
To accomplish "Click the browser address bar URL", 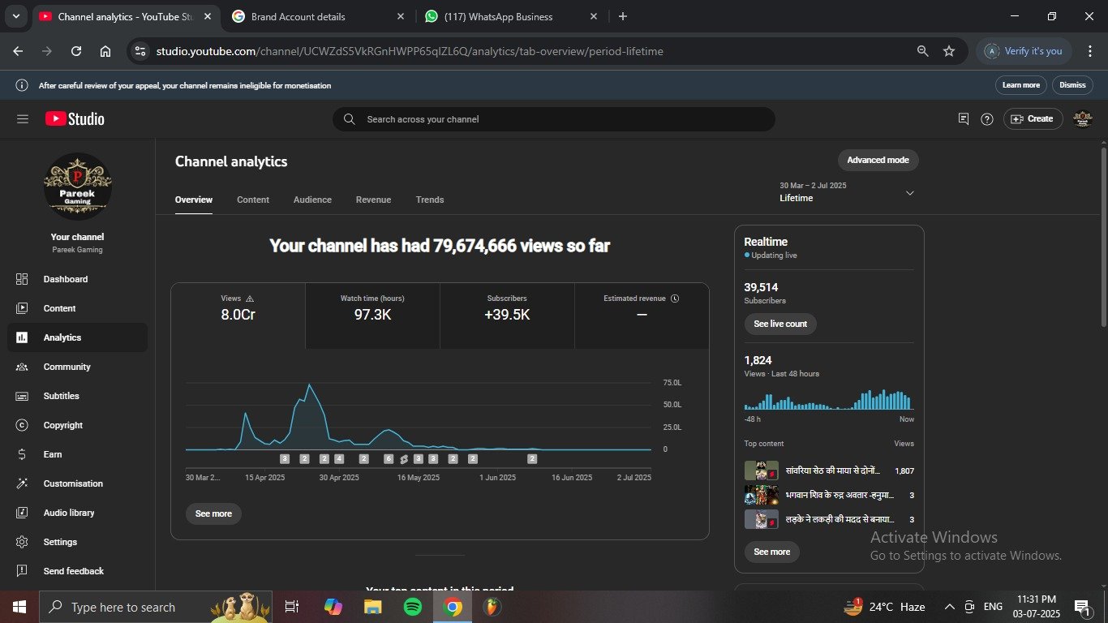I will click(x=410, y=51).
